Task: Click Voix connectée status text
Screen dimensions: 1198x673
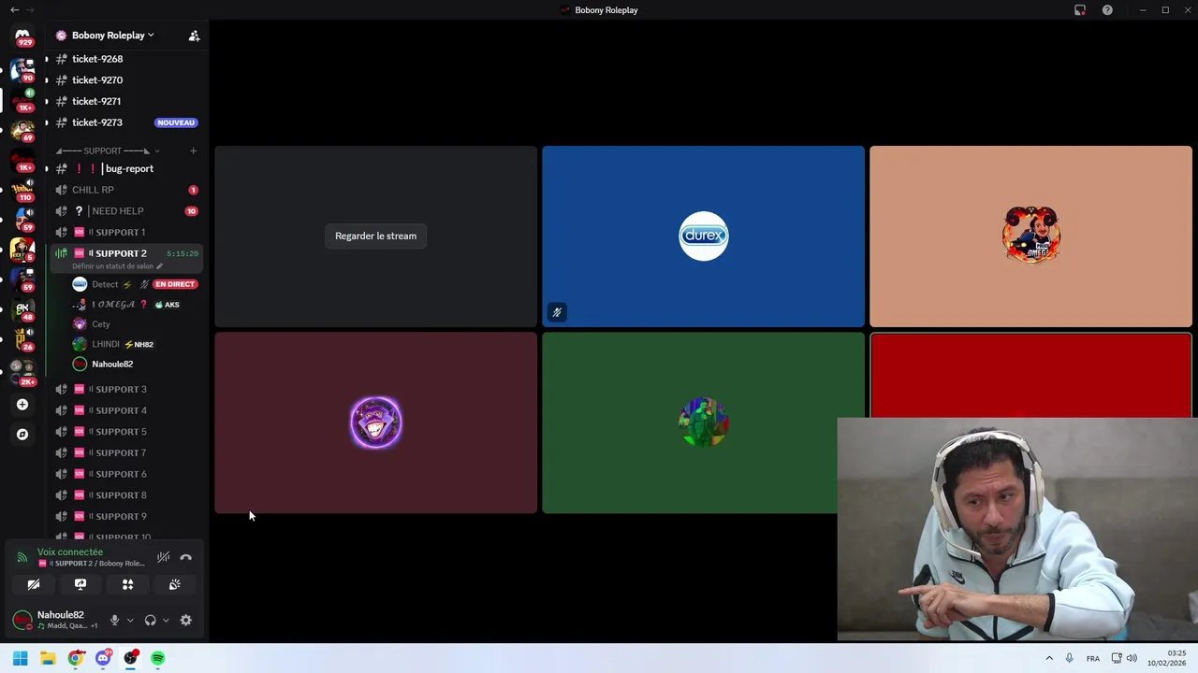Action: click(x=70, y=552)
